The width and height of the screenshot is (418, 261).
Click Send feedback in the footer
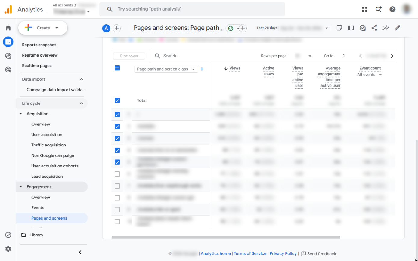click(319, 254)
